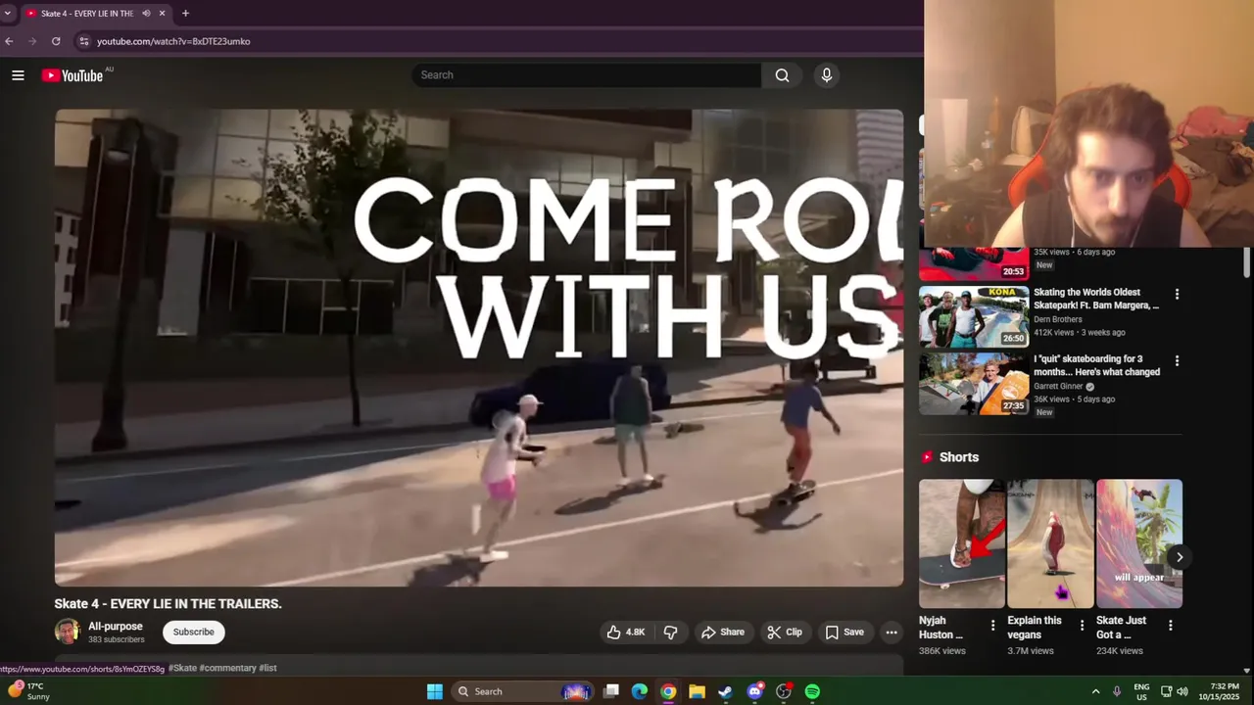This screenshot has width=1254, height=705.
Task: Focus the YouTube search field
Action: [x=586, y=75]
